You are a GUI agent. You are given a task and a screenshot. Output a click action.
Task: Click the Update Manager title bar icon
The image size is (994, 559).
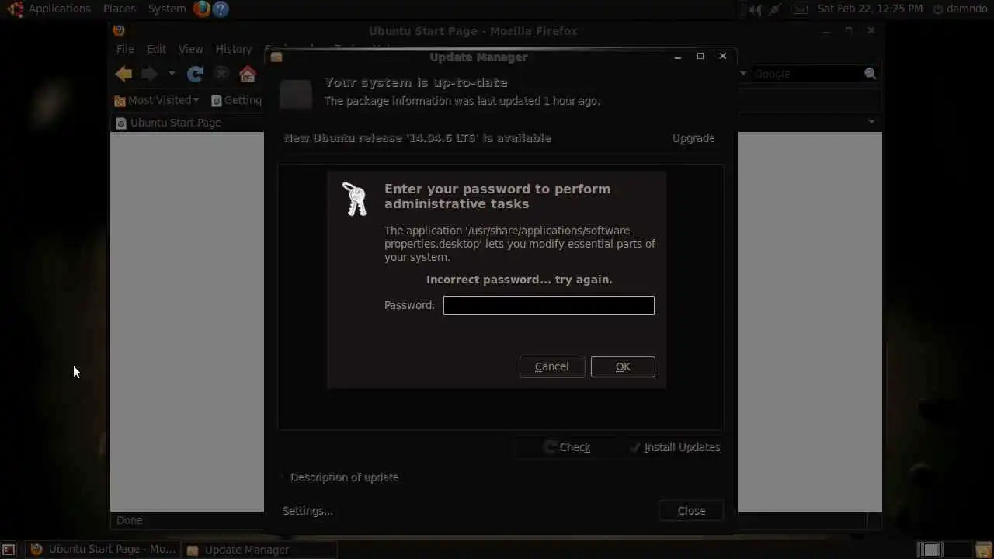[276, 57]
